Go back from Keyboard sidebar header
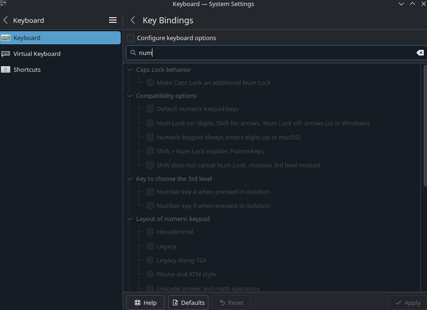The height and width of the screenshot is (310, 427). (6, 20)
